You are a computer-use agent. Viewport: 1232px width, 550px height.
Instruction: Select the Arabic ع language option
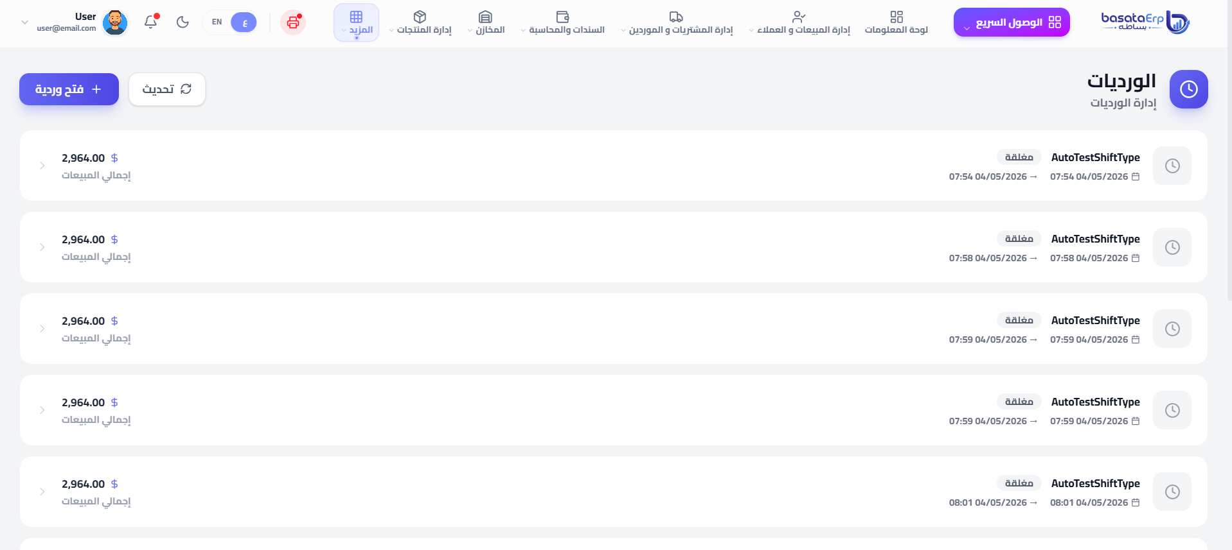(x=244, y=22)
